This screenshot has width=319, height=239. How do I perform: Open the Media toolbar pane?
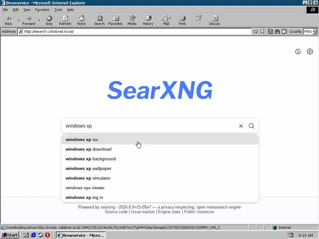point(132,20)
